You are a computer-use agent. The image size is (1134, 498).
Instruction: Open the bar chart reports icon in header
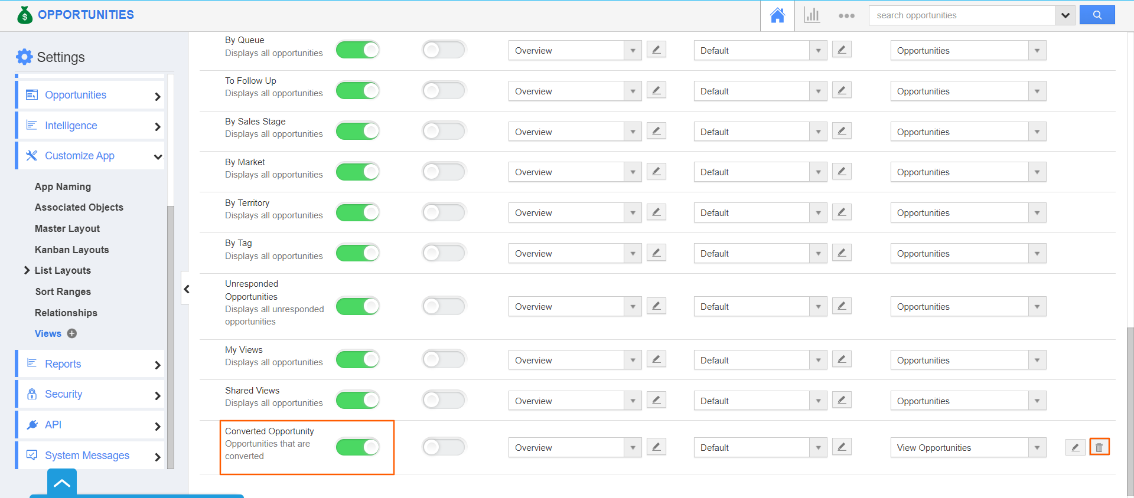point(812,15)
